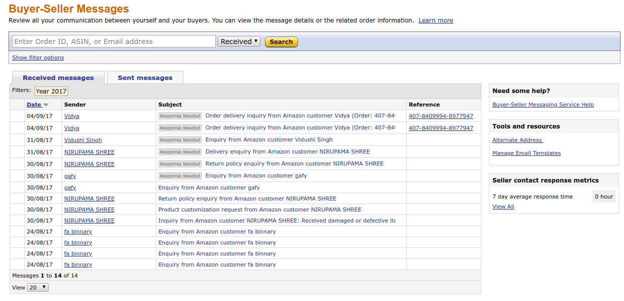This screenshot has width=624, height=301.
Task: Switch to the Received messages tab
Action: click(58, 77)
